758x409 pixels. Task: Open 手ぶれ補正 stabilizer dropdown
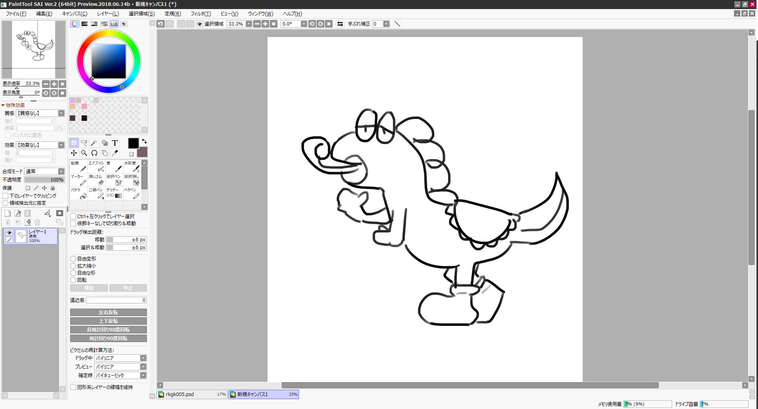click(386, 24)
